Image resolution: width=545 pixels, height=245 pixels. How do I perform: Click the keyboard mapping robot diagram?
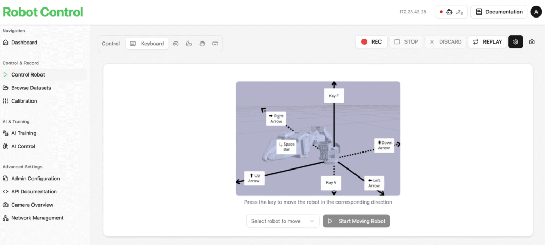pos(318,138)
